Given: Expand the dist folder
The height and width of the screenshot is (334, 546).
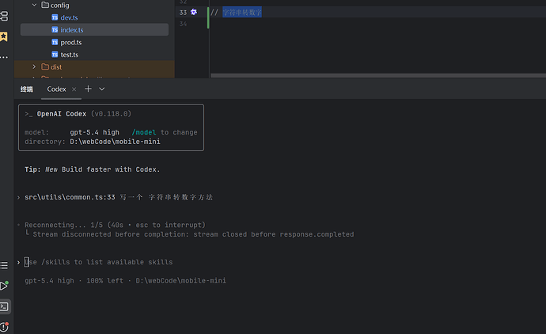Looking at the screenshot, I should click(x=34, y=66).
